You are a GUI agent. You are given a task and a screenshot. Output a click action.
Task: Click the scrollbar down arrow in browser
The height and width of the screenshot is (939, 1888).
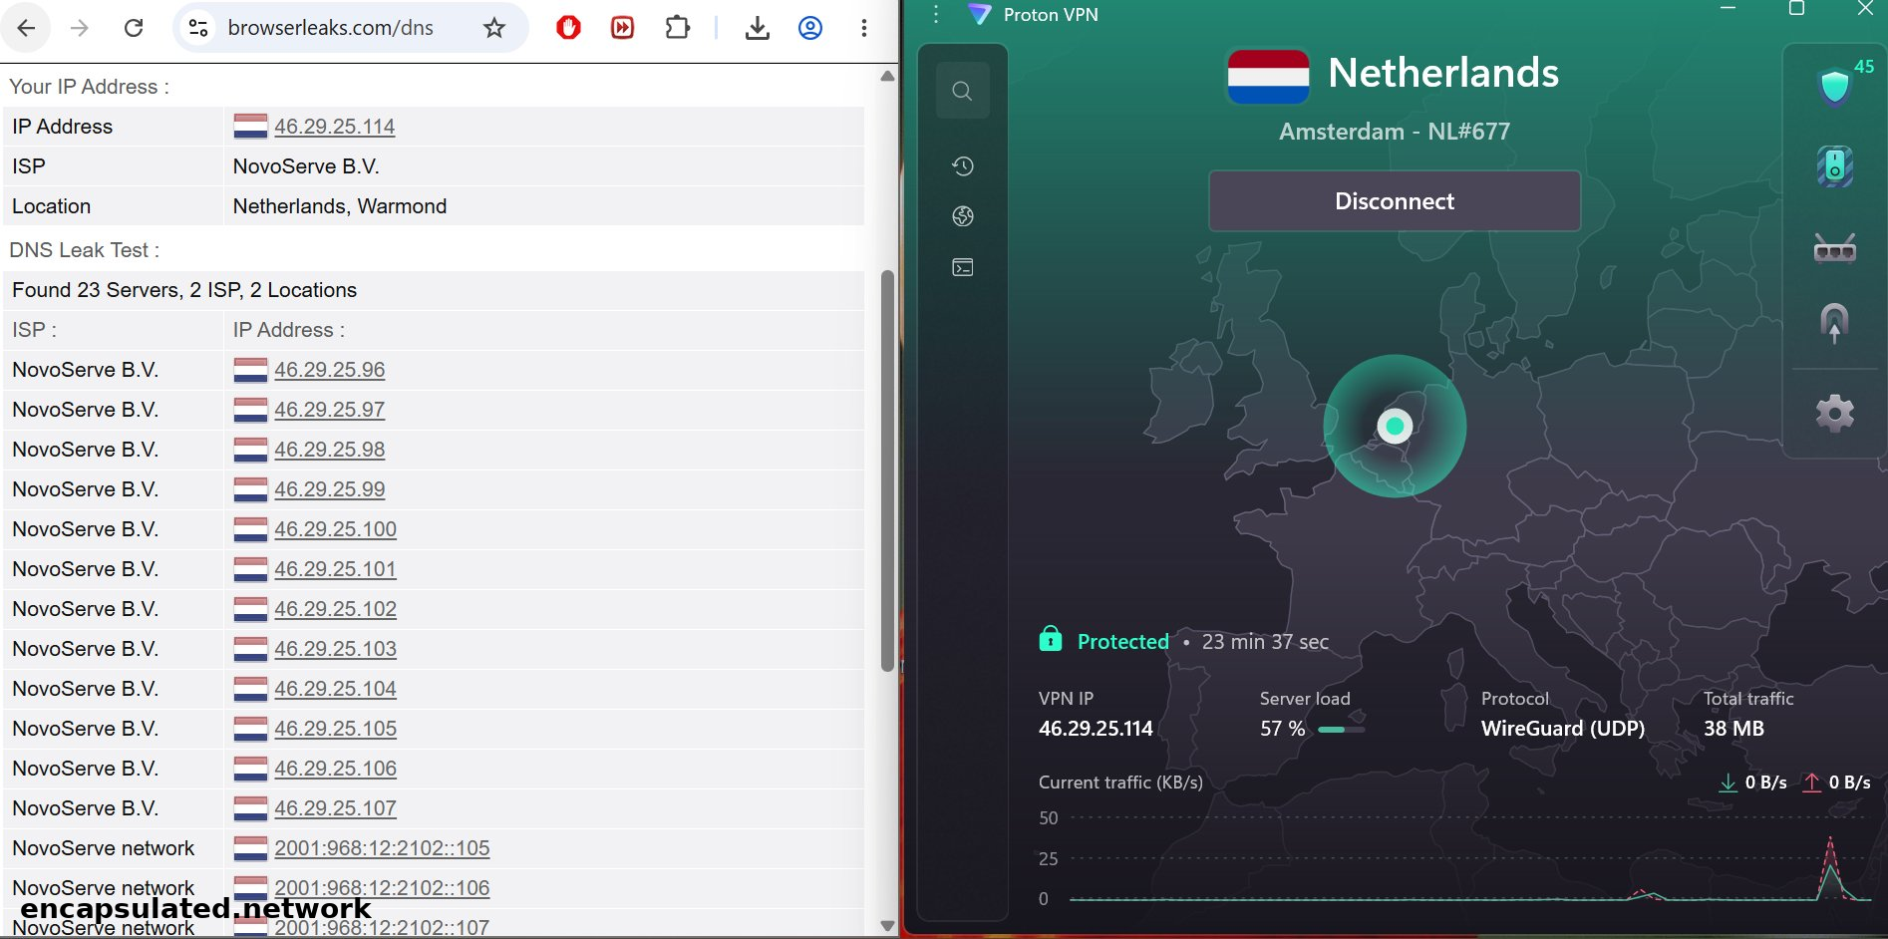(x=887, y=926)
